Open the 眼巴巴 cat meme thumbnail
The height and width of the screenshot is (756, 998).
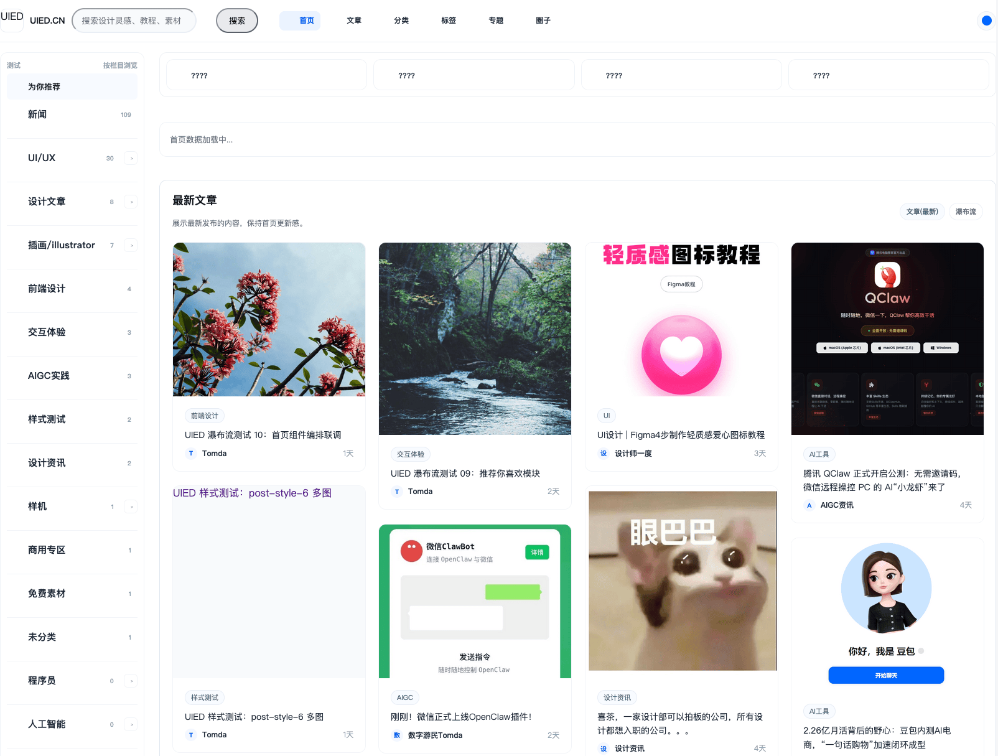[683, 581]
